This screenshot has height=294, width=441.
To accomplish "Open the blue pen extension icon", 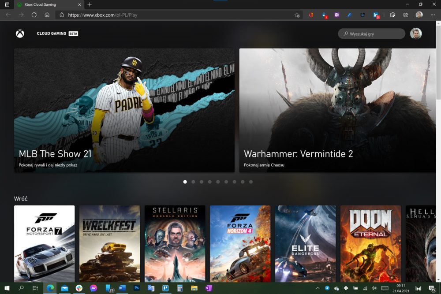I will 350,15.
